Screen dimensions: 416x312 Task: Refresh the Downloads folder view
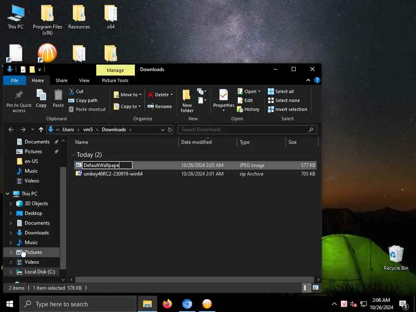pyautogui.click(x=170, y=130)
